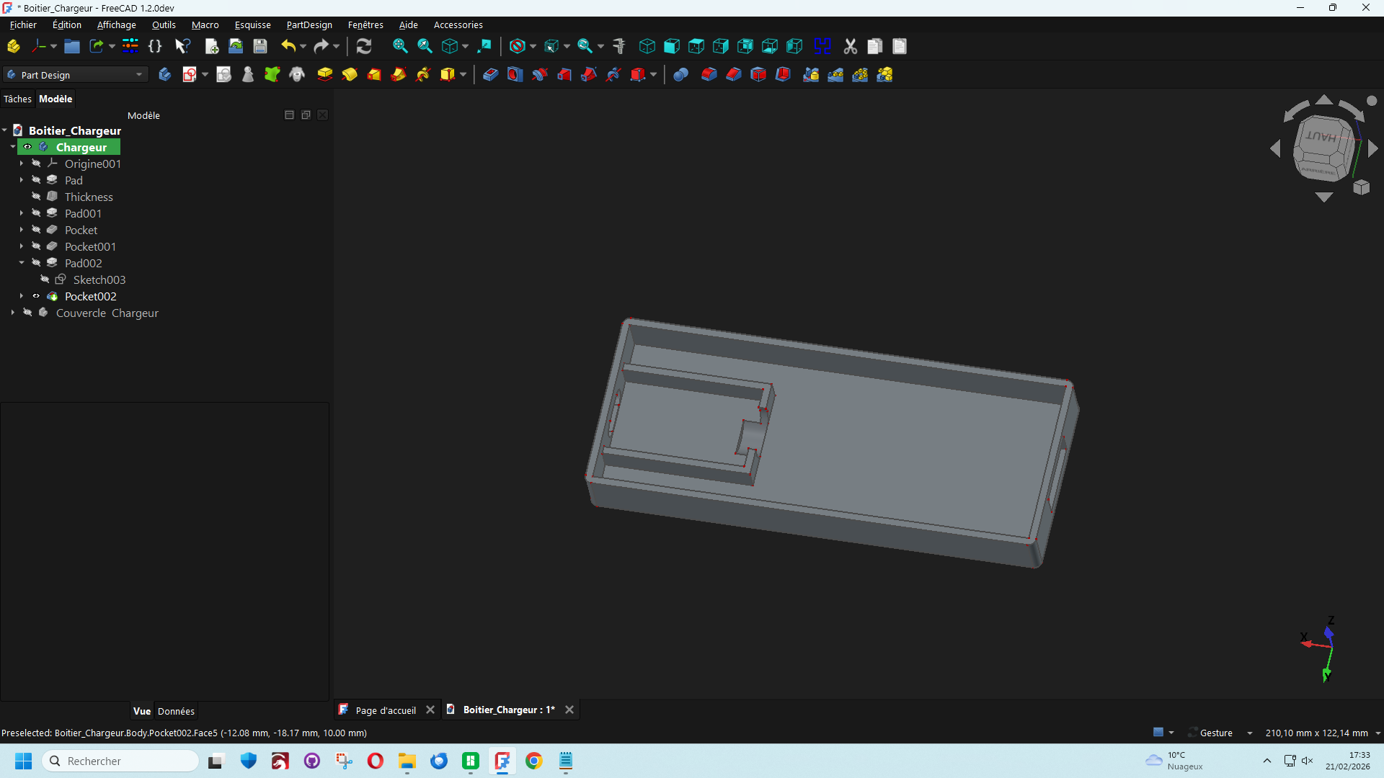Select the Pocket tool icon
The width and height of the screenshot is (1384, 778).
490,74
